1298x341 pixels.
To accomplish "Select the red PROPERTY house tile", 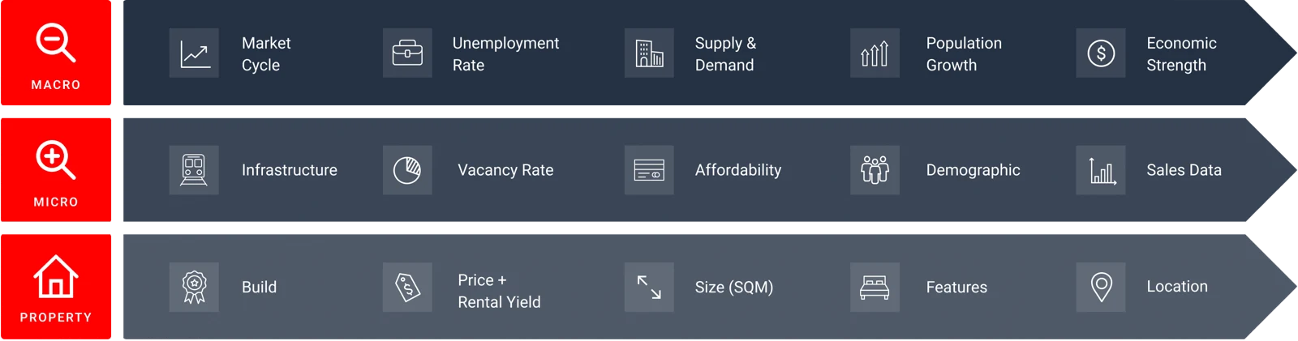I will pos(56,287).
